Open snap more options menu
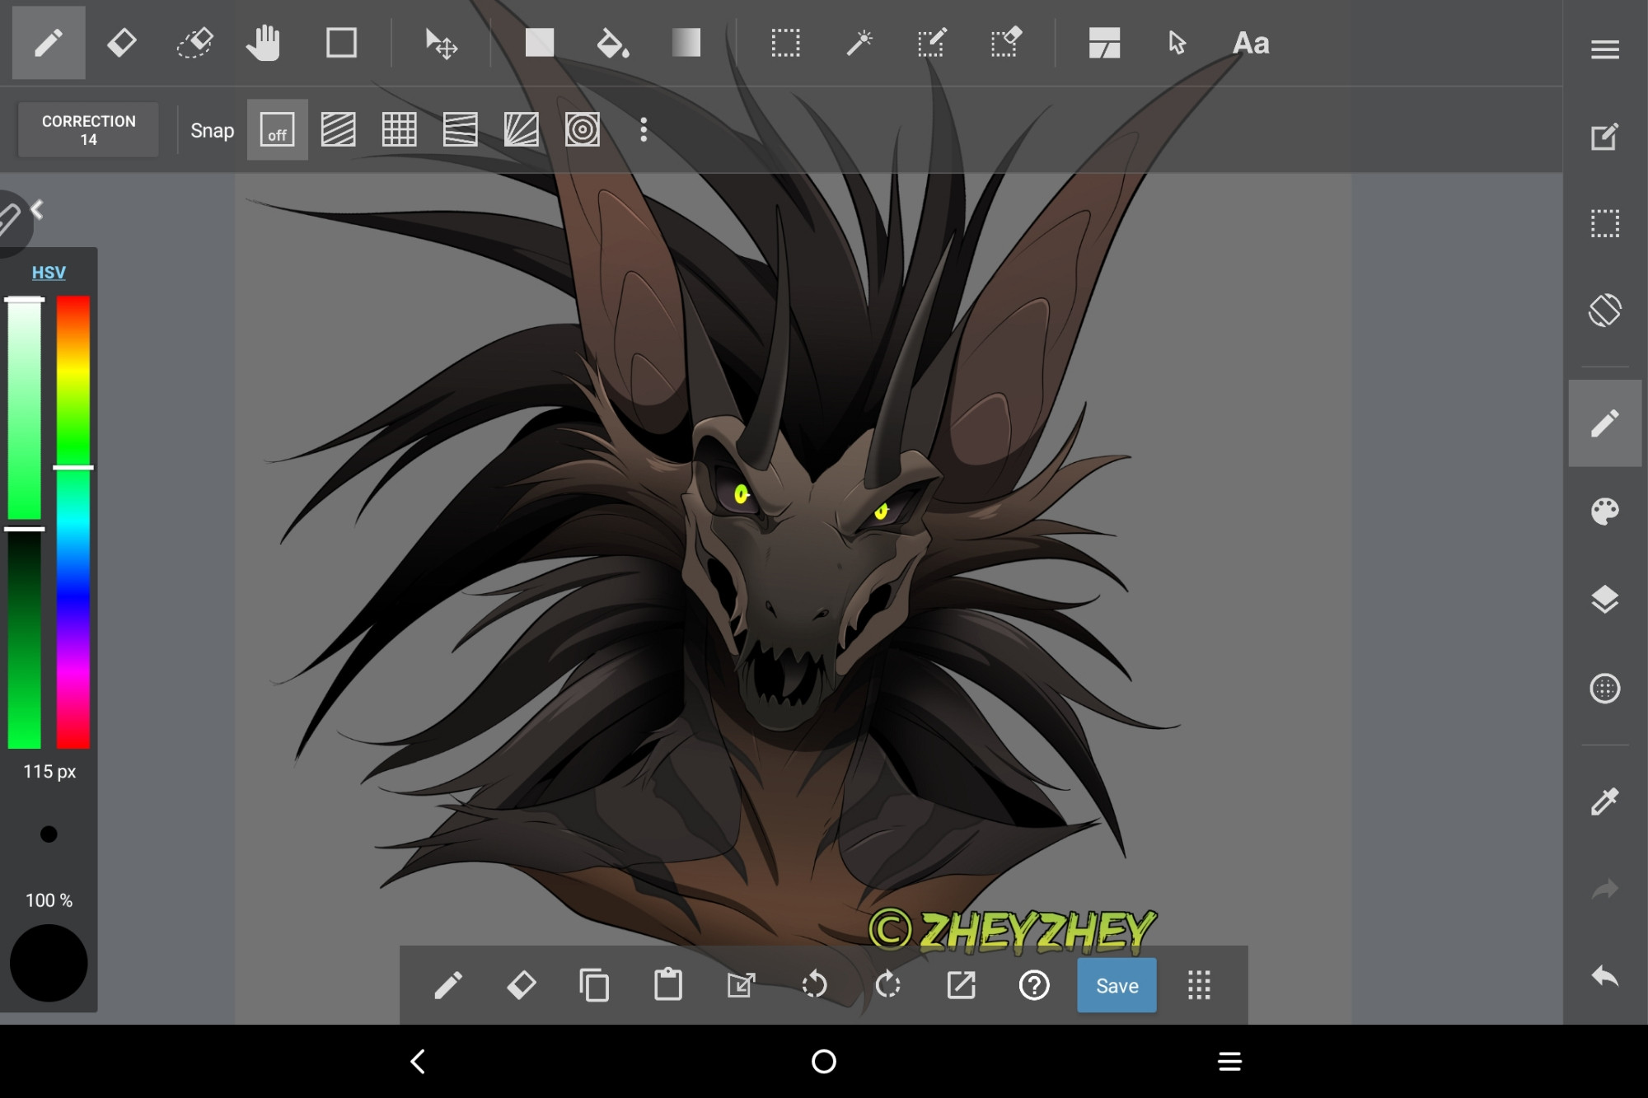This screenshot has width=1648, height=1098. [644, 130]
